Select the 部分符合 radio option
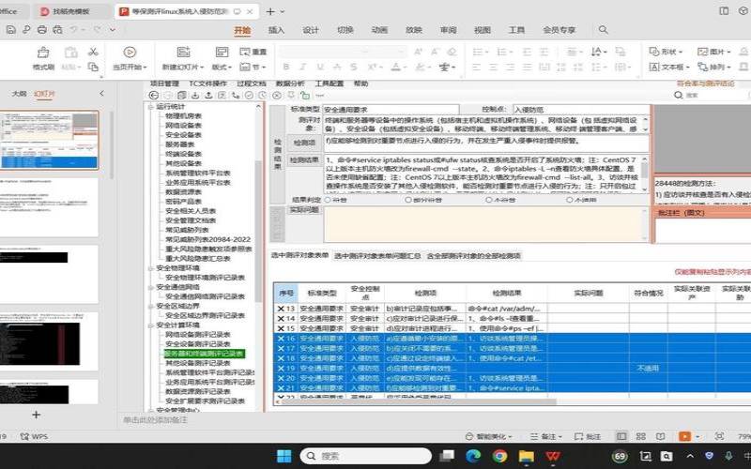The image size is (751, 469). pyautogui.click(x=408, y=200)
